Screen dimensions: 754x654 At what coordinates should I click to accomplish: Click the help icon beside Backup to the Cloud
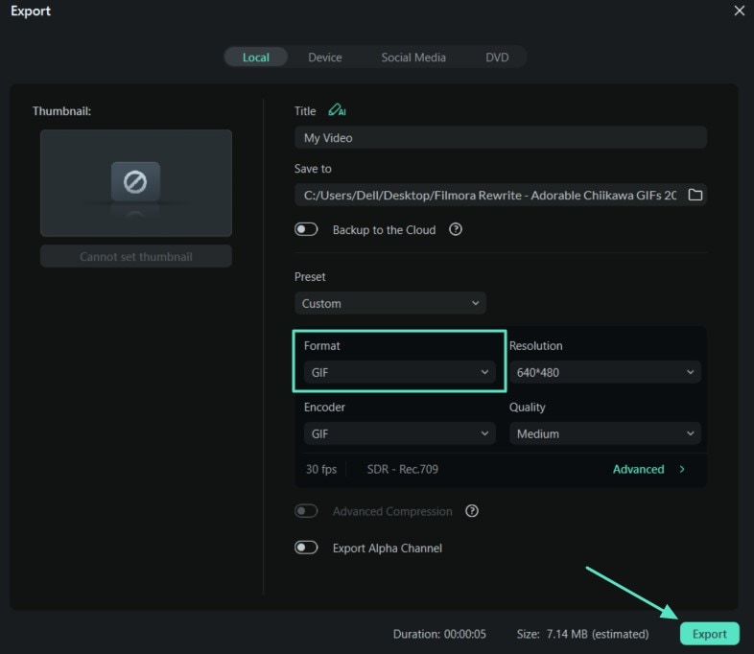[x=456, y=229]
